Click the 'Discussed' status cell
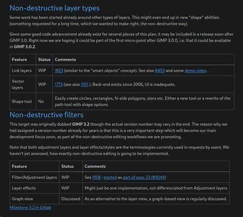Viewport: 243px width, 217px height. 71,199
